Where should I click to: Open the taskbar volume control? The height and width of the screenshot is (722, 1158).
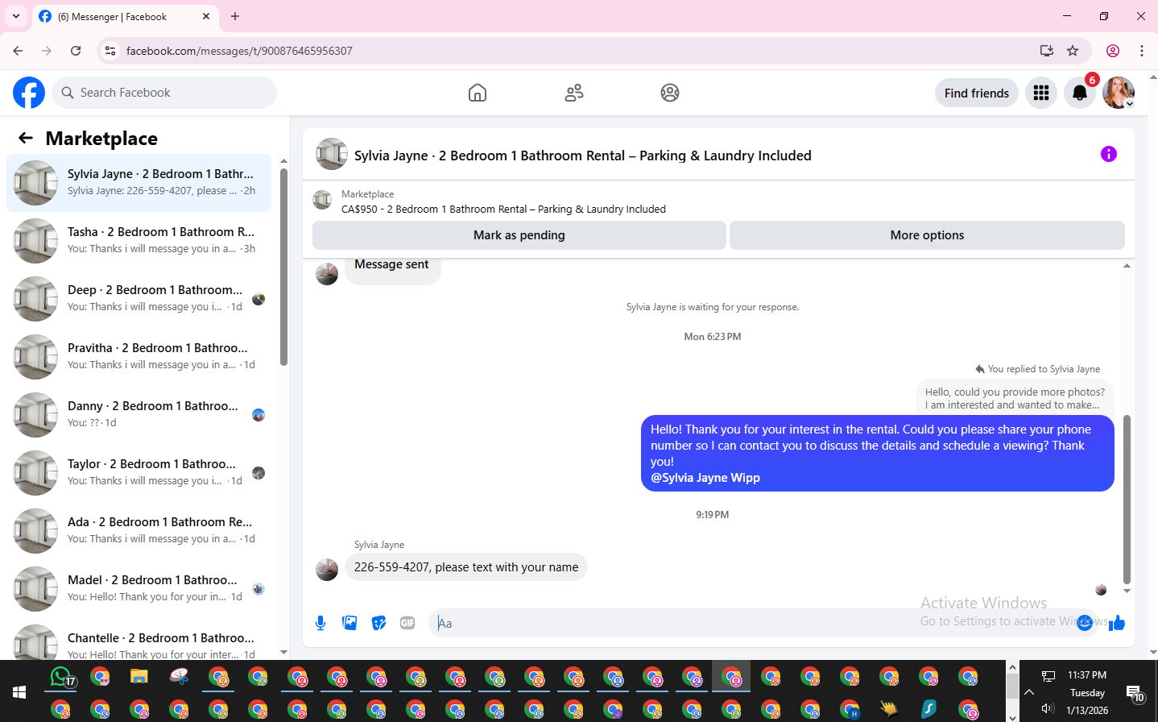tap(1048, 709)
